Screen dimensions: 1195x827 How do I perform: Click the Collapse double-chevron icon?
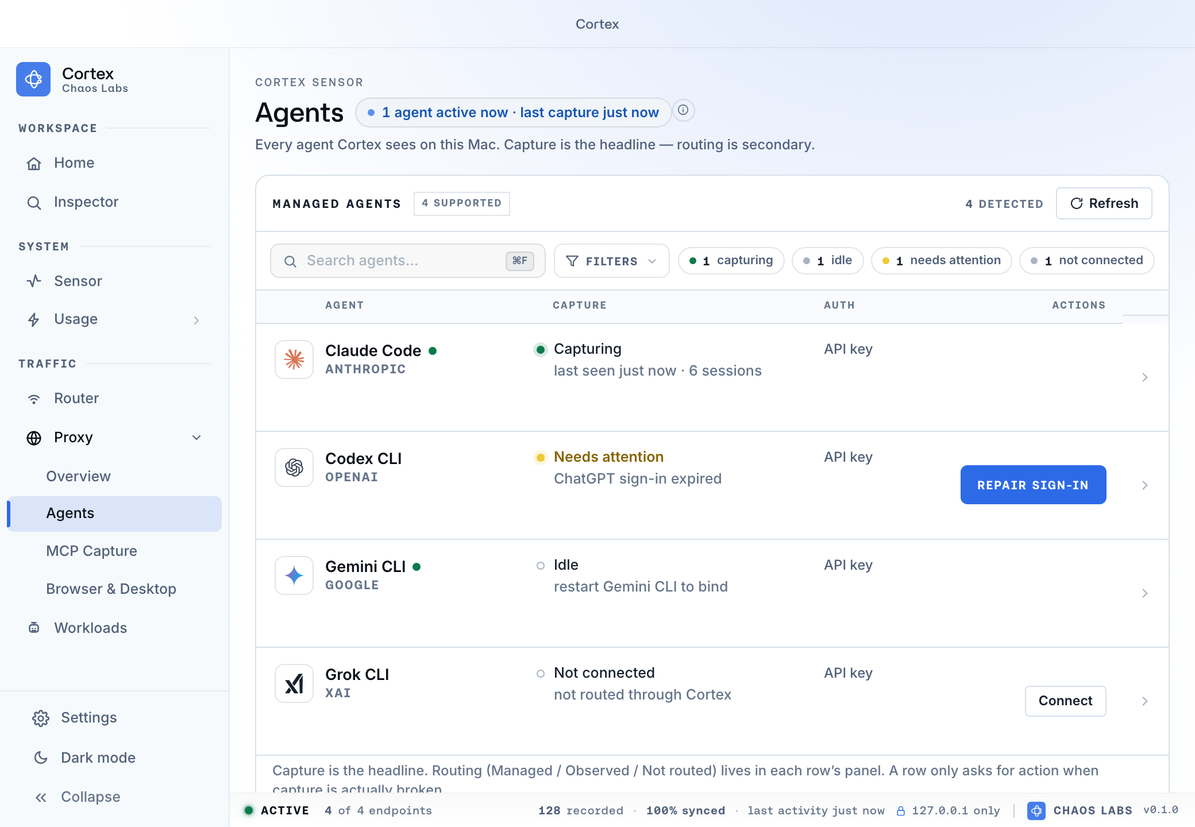click(41, 797)
